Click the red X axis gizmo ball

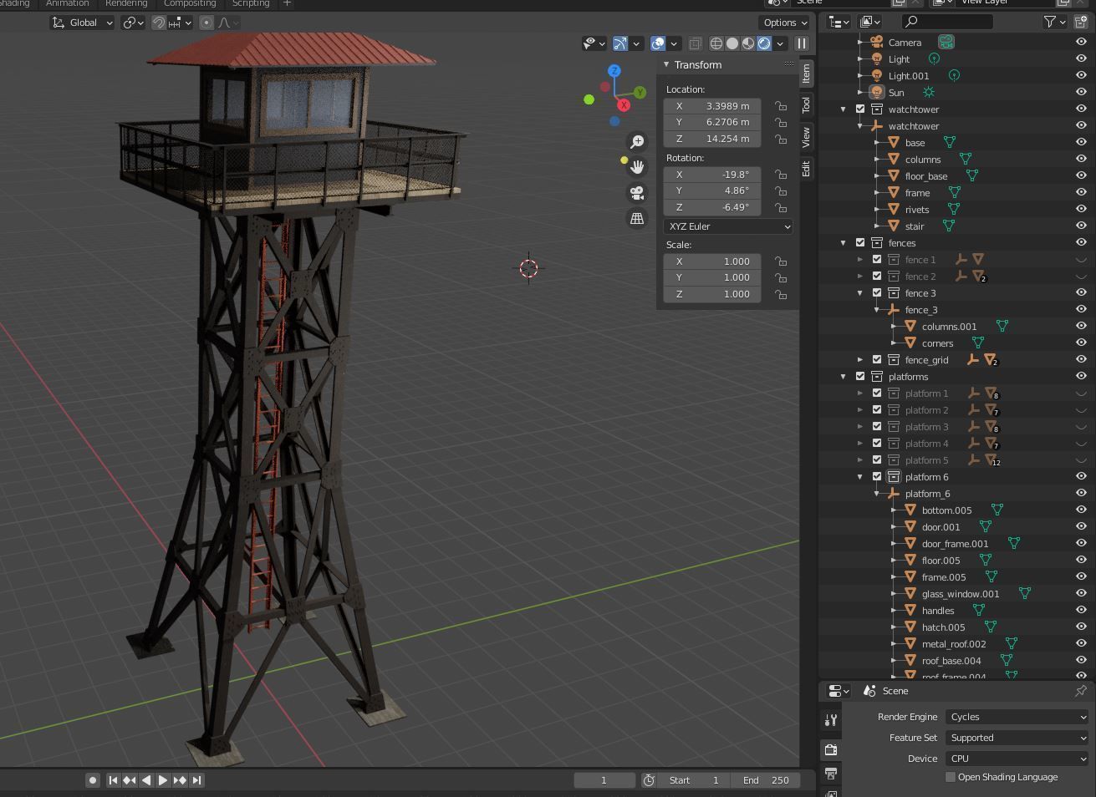[624, 105]
